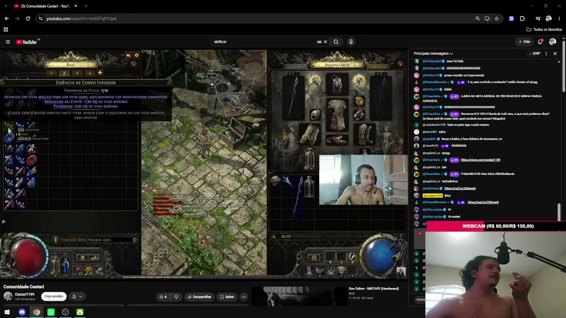Open the Cestari1199 channel avatar
This screenshot has width=566, height=318.
[x=8, y=296]
